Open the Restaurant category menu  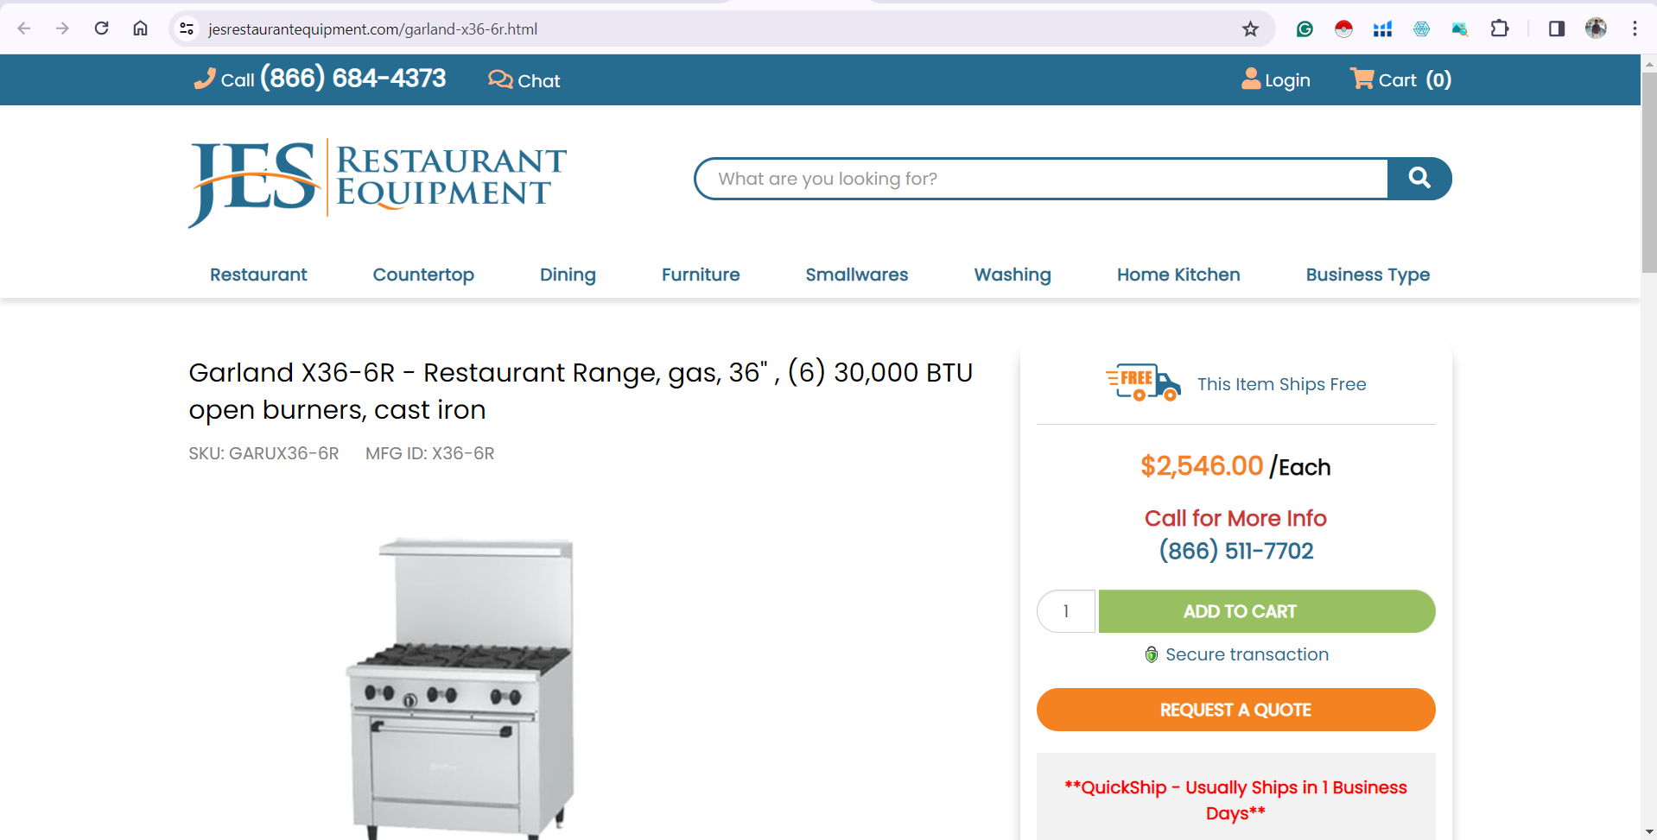point(258,275)
